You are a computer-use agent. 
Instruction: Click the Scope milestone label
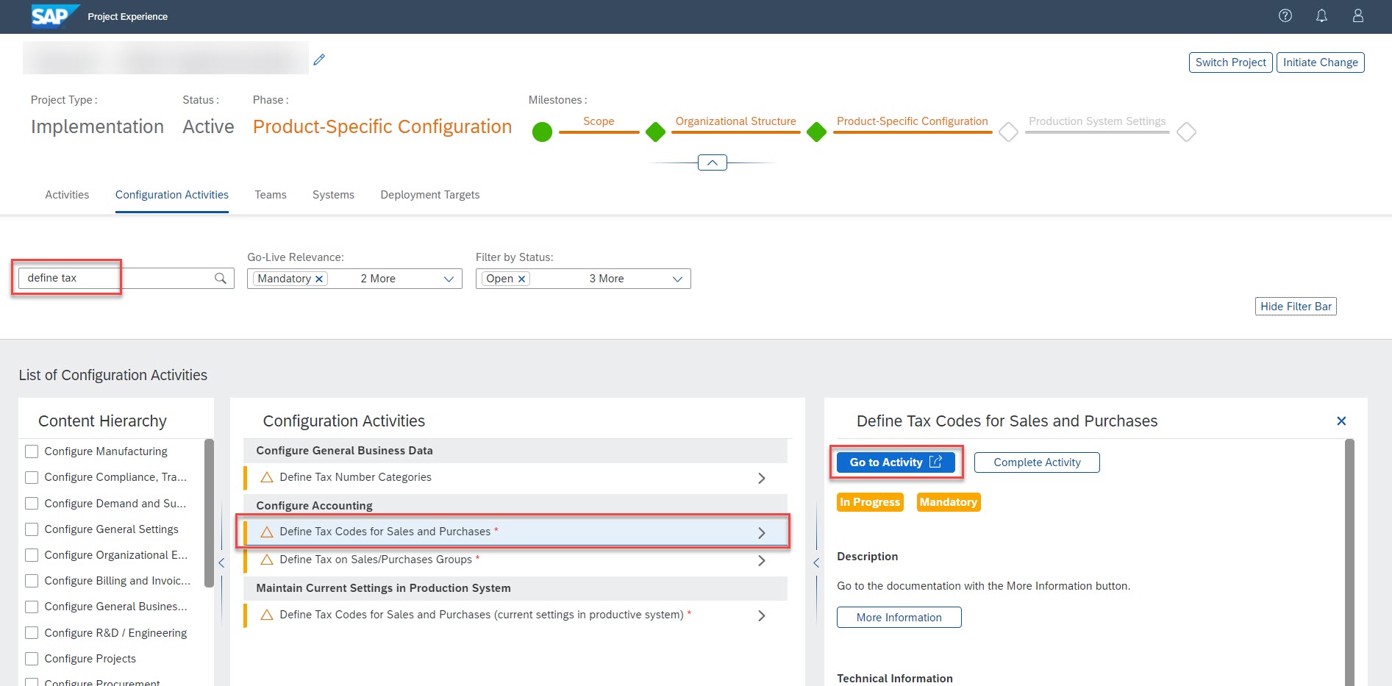[599, 121]
